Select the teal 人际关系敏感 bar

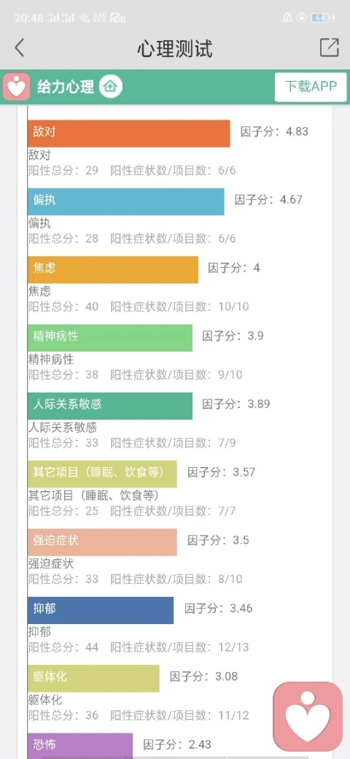[109, 406]
